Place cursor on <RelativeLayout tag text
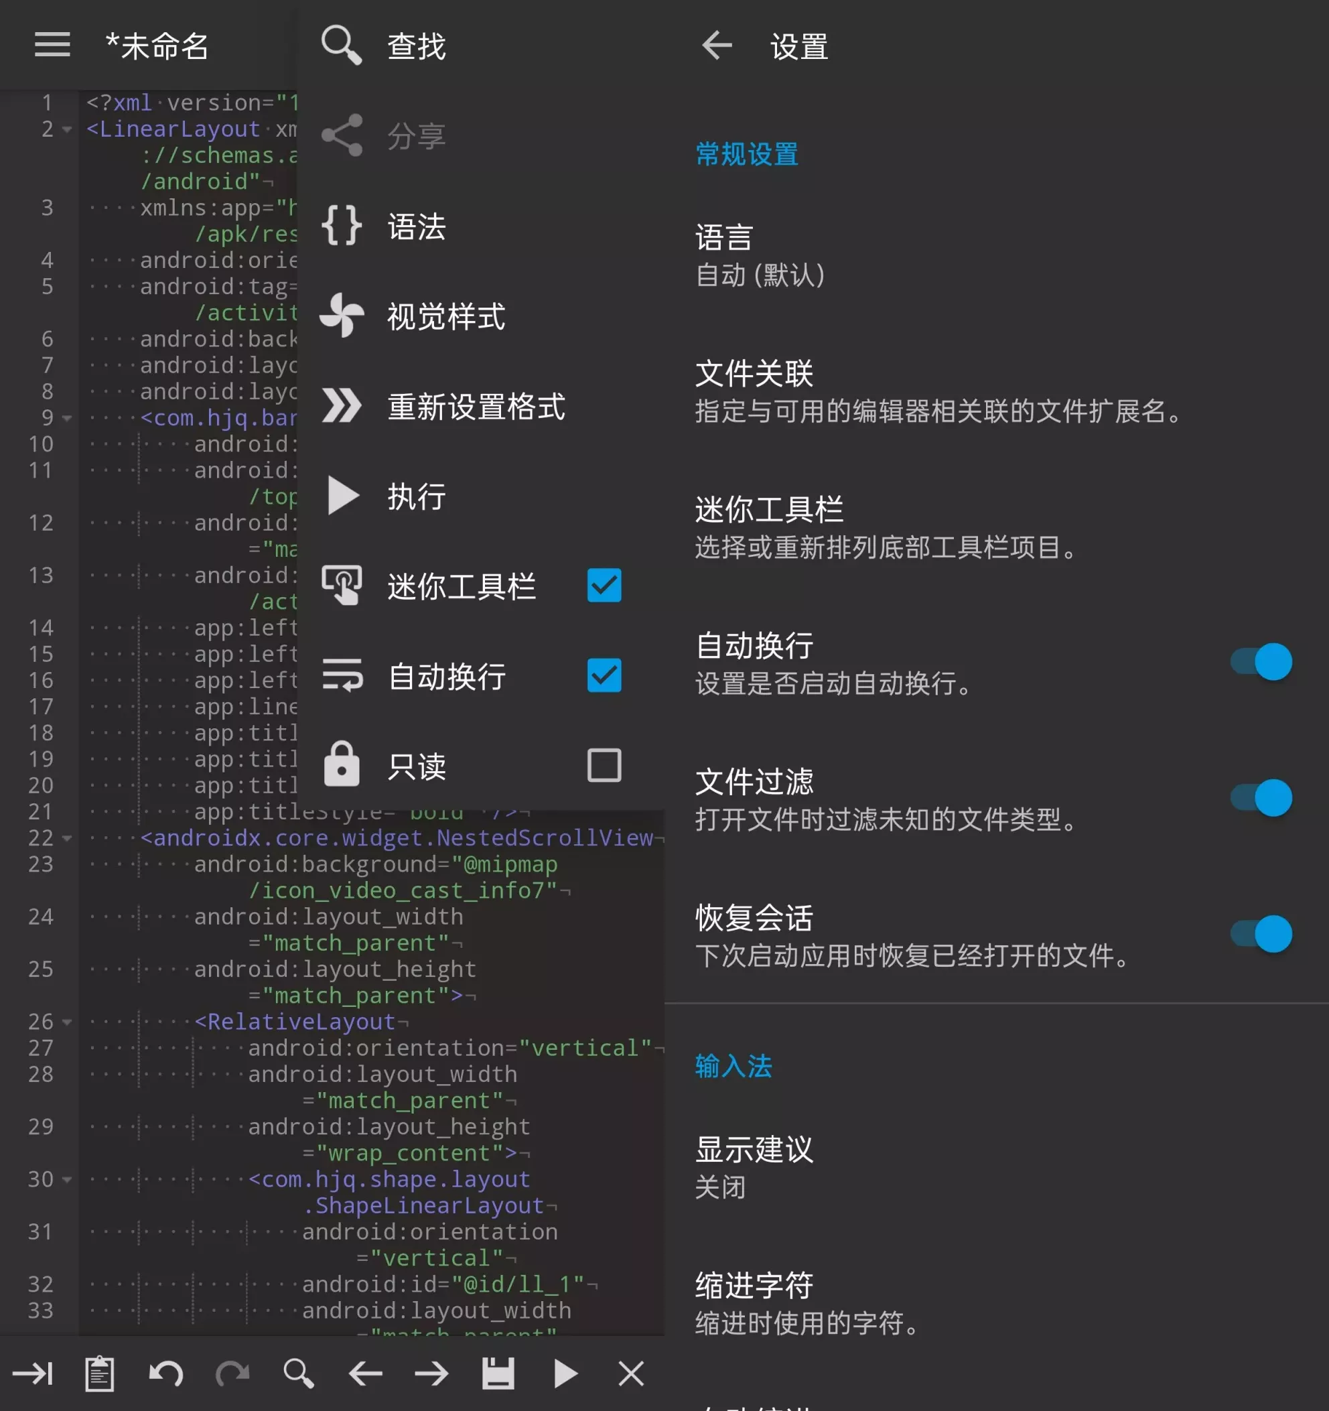The image size is (1329, 1411). coord(295,1022)
